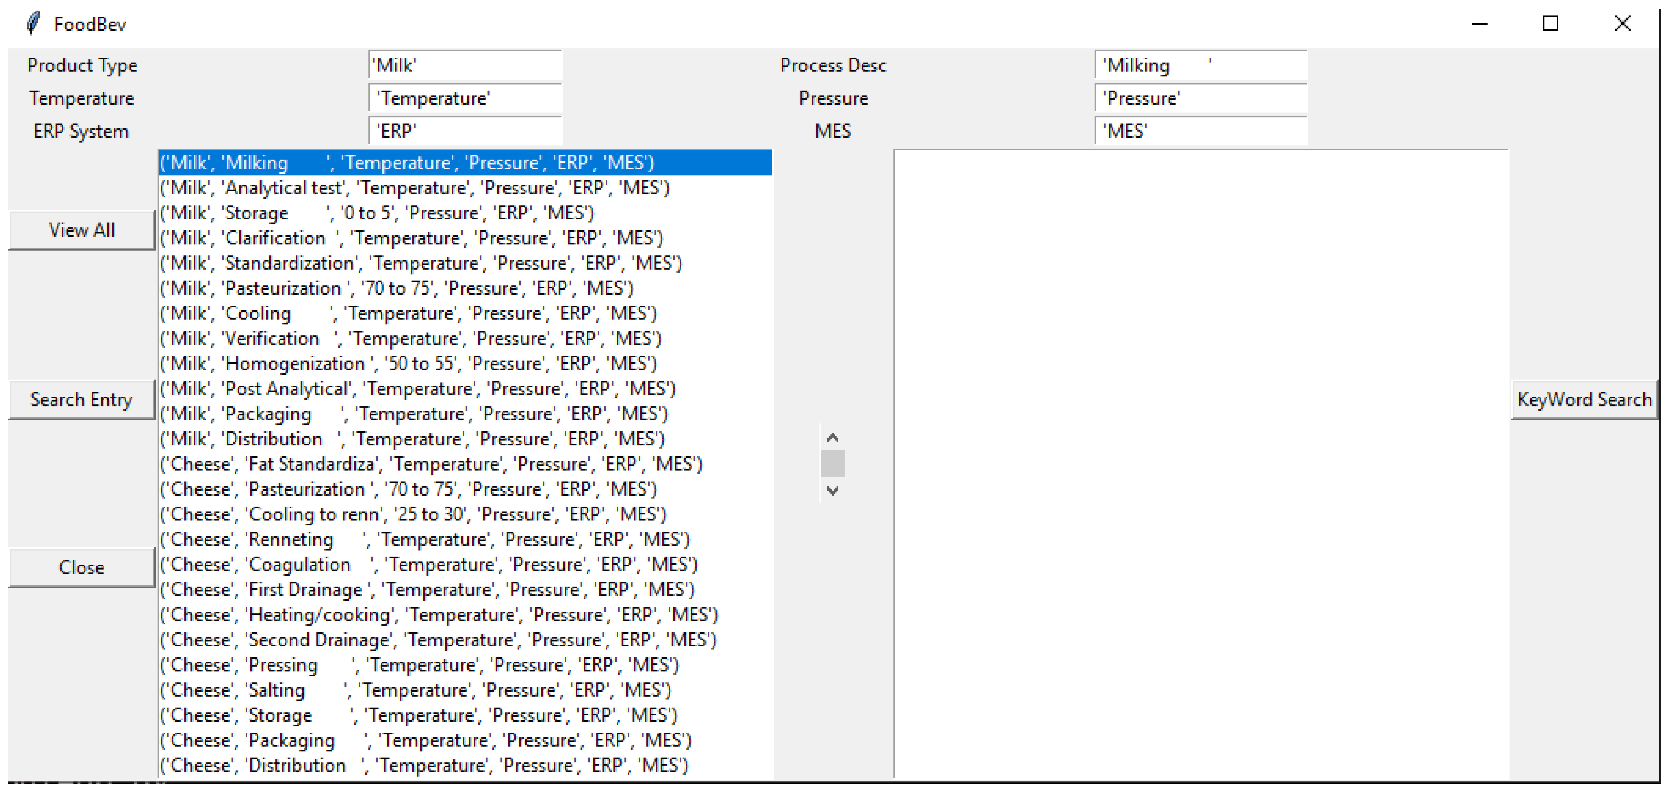This screenshot has height=793, width=1668.
Task: Maximize the FoodBev window
Action: click(x=1549, y=24)
